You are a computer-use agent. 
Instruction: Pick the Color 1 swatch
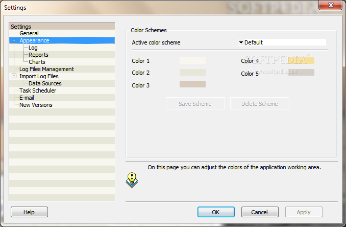point(192,60)
